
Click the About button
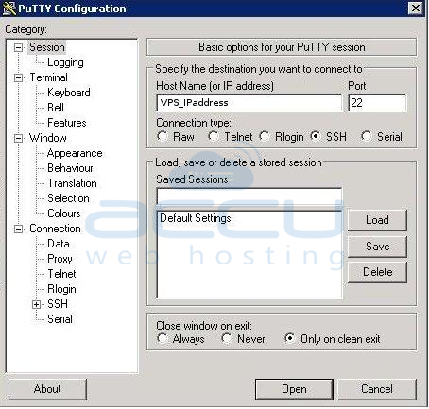[47, 389]
